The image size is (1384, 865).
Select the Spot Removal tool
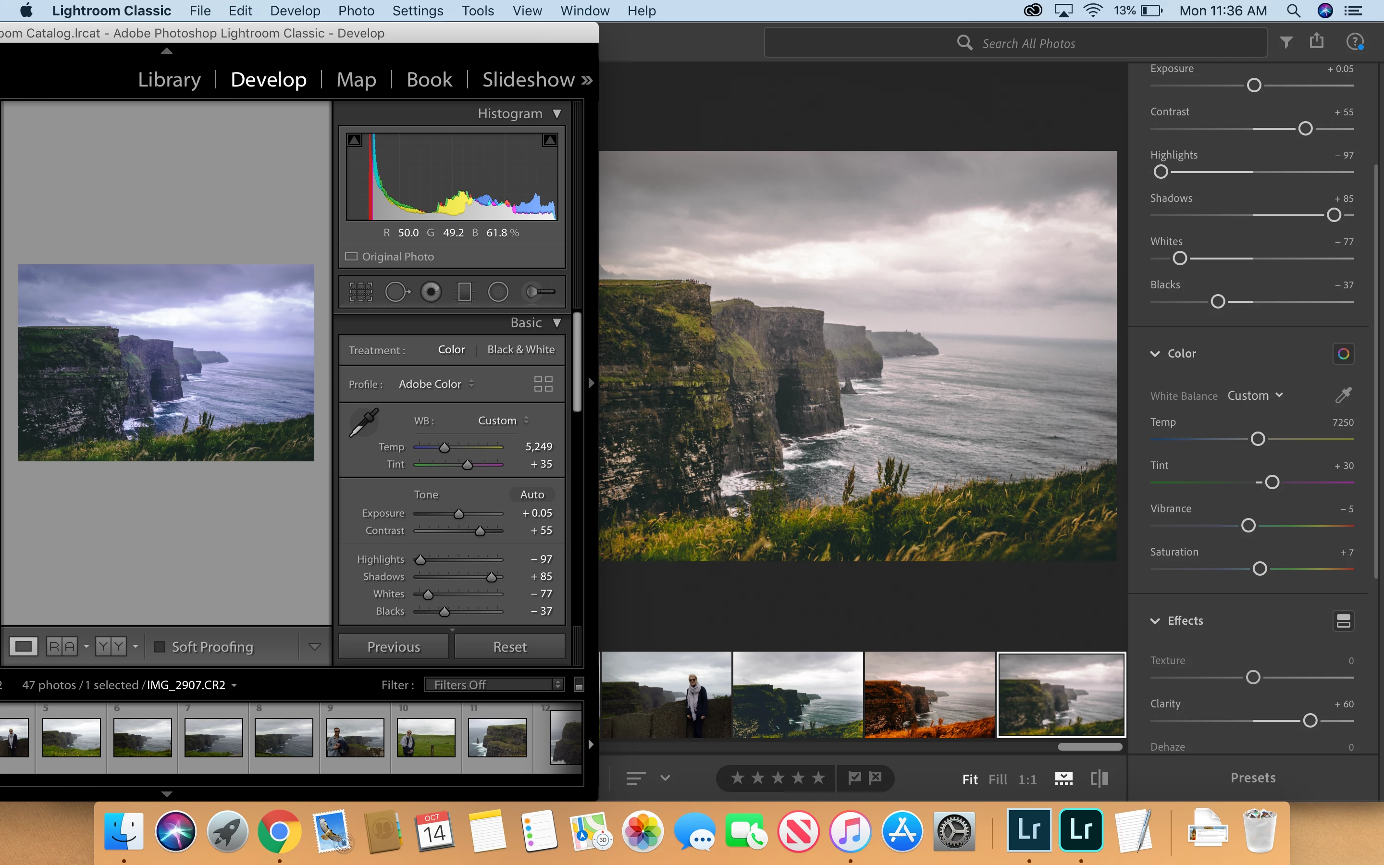[396, 292]
